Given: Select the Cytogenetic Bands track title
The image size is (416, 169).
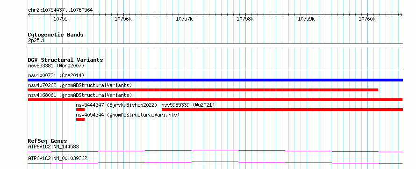Looking at the screenshot, I should point(56,35).
